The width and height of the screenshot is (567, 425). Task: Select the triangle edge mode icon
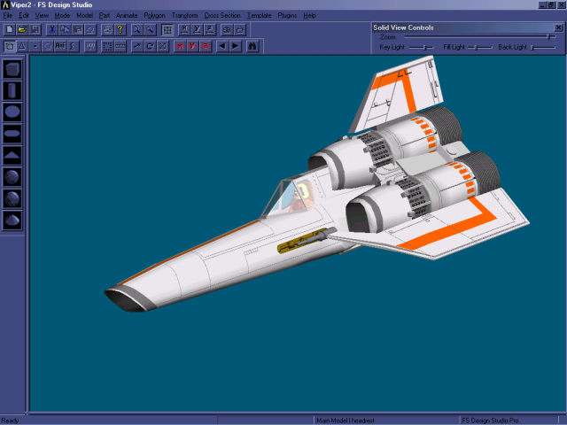(x=22, y=46)
